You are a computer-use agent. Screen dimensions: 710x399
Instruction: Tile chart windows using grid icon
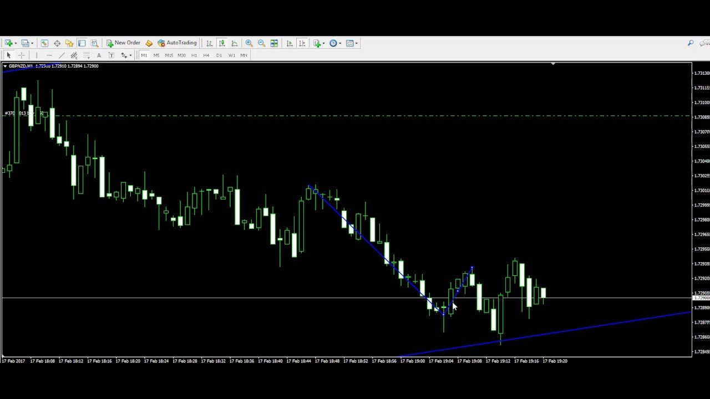[x=274, y=43]
